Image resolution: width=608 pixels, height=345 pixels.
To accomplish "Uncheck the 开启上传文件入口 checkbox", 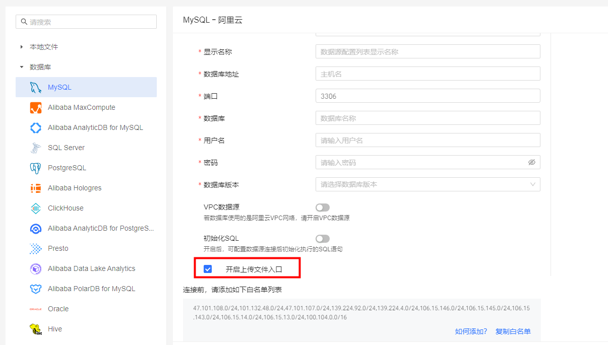I will point(208,269).
